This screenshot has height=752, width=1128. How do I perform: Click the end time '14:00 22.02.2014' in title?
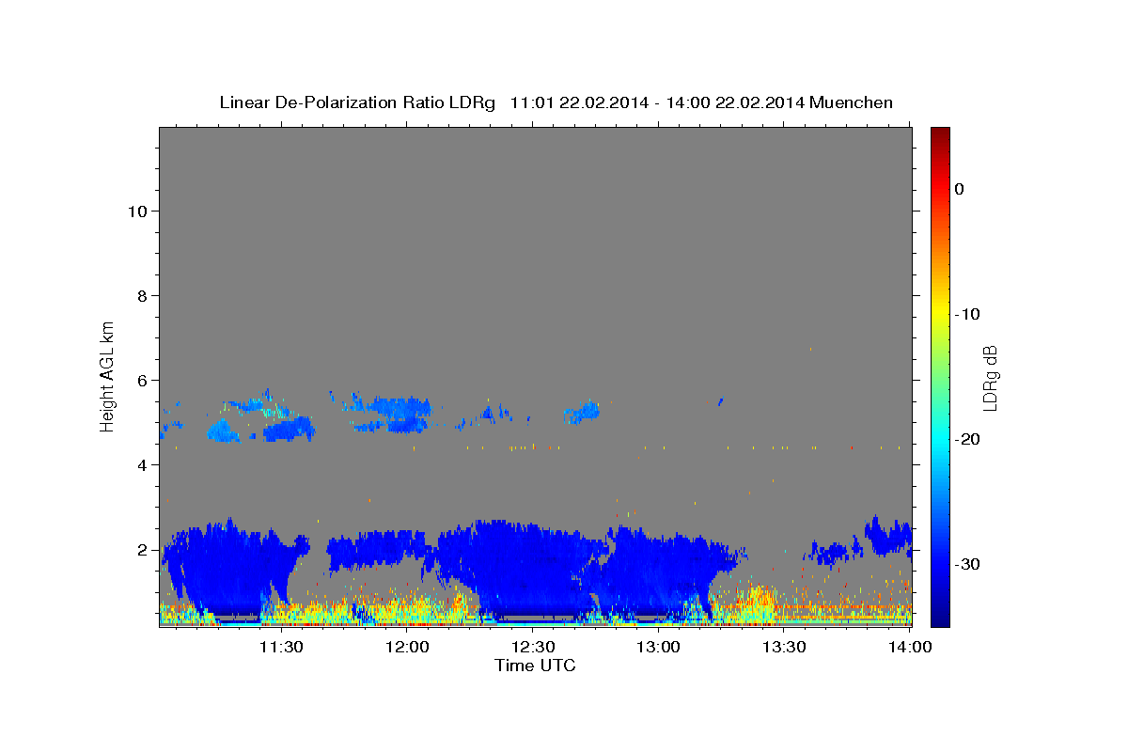734,102
